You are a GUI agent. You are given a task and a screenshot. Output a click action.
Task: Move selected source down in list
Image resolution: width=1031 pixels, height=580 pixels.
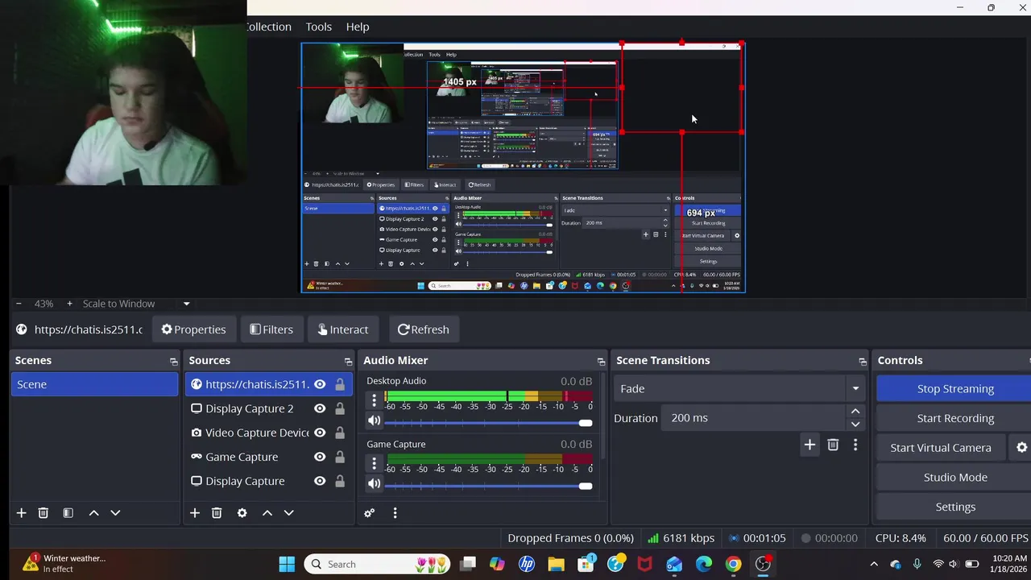tap(288, 512)
